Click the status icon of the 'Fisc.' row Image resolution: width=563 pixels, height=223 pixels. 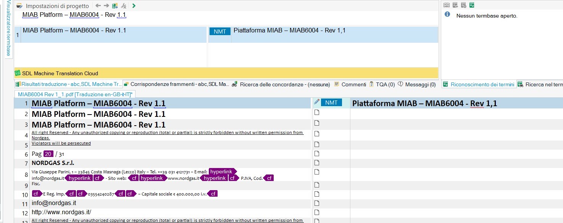coord(316,184)
